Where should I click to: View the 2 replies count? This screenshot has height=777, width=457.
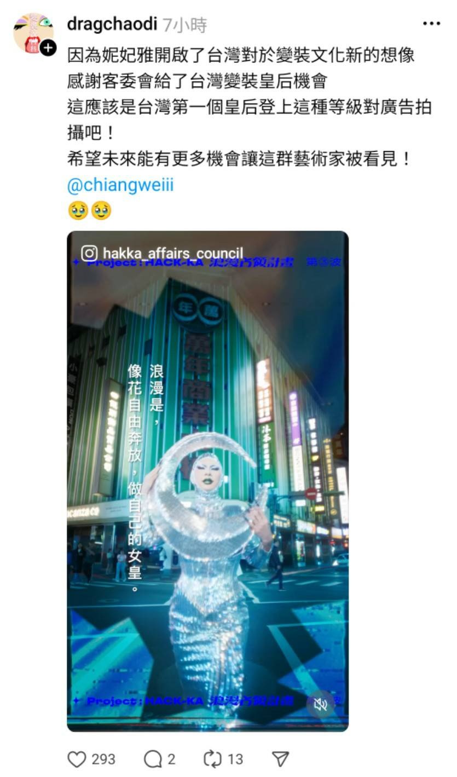(x=171, y=759)
